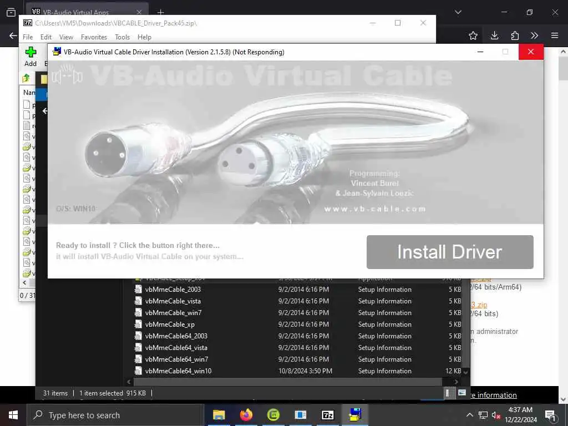Close the VB-Audio Virtual Apps tab

point(139,12)
